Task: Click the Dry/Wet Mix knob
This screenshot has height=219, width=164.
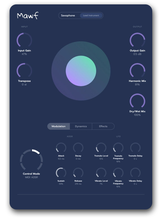Action: point(137,101)
